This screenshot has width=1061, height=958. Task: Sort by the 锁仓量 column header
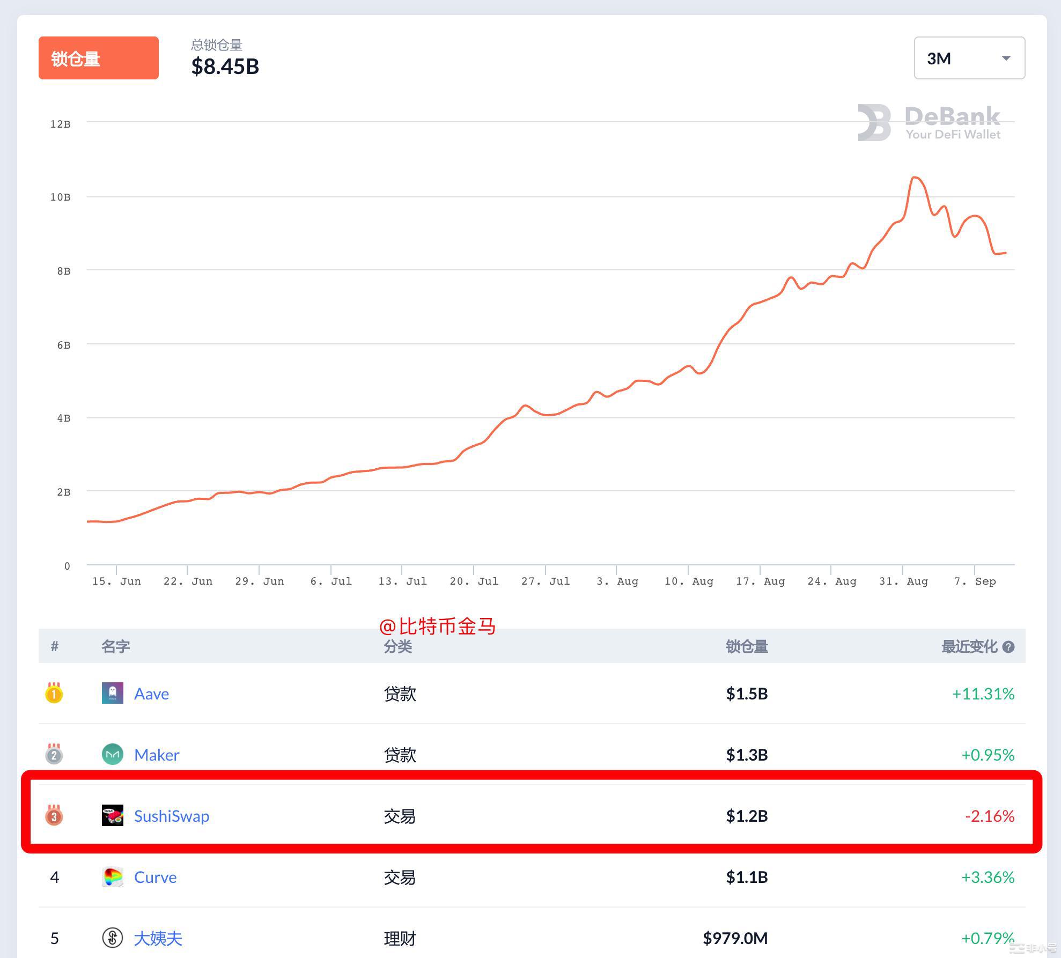pos(747,646)
